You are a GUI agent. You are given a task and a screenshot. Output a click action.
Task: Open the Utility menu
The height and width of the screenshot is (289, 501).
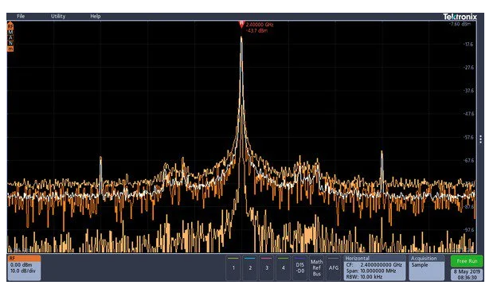pyautogui.click(x=58, y=16)
